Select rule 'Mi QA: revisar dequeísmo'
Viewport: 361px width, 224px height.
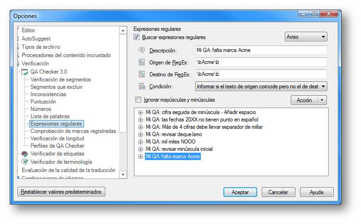[174, 134]
